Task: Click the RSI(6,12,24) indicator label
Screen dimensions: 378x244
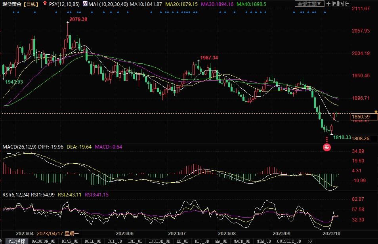Action: click(16, 194)
